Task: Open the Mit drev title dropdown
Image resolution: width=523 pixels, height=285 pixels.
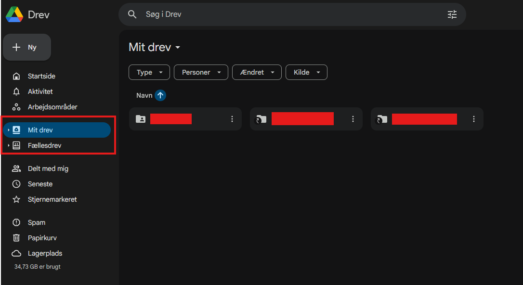Action: (x=177, y=47)
